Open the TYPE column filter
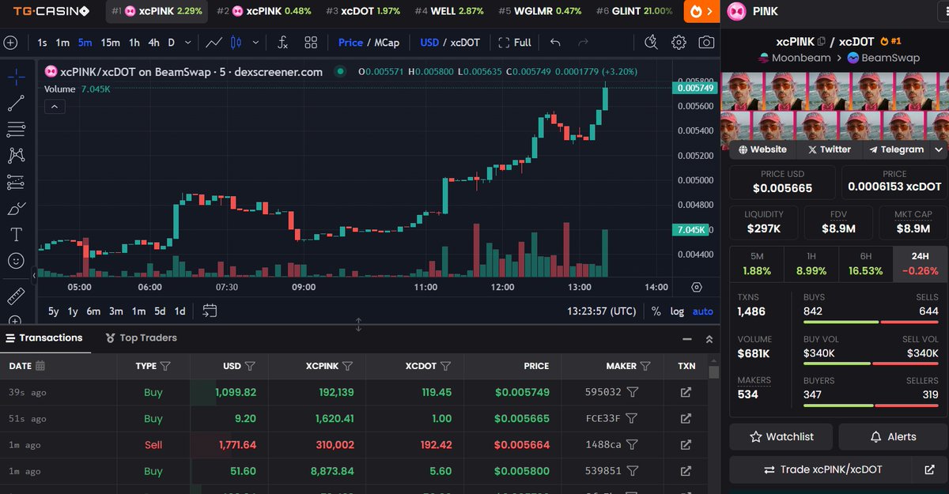The height and width of the screenshot is (494, 949). tap(165, 366)
